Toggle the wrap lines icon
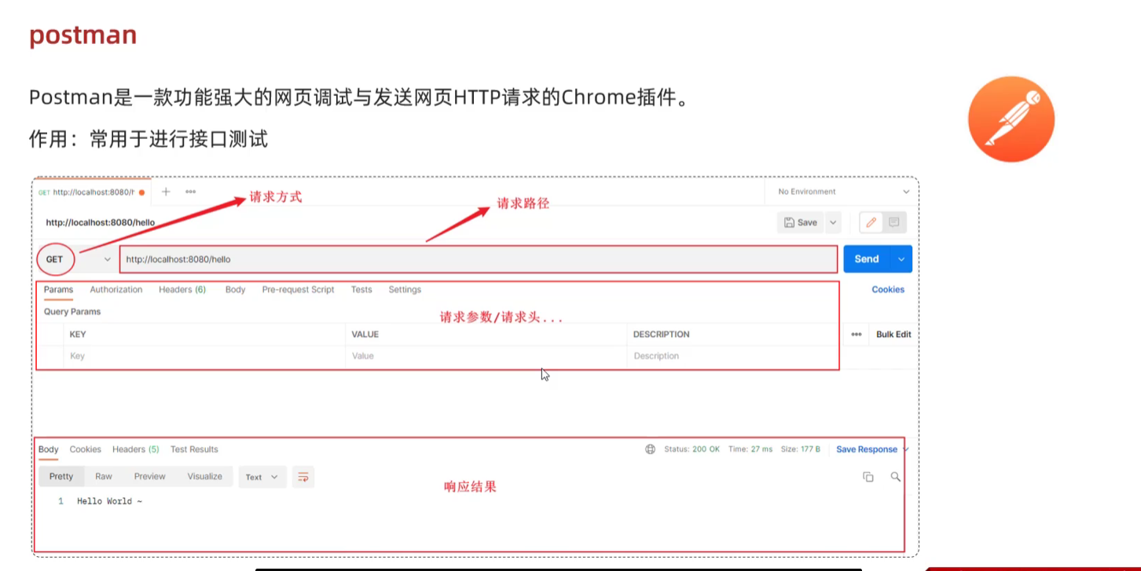 (x=303, y=477)
